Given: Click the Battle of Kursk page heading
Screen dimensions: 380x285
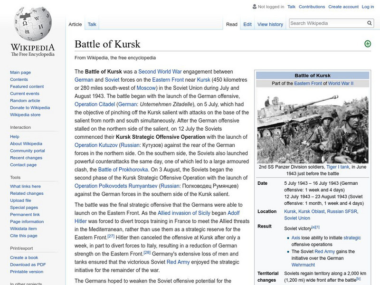Looking at the screenshot, I should (x=107, y=44).
